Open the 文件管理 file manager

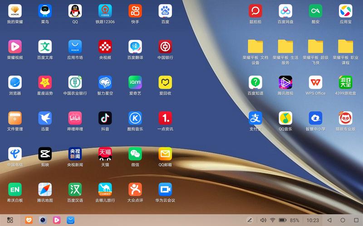pos(15,118)
